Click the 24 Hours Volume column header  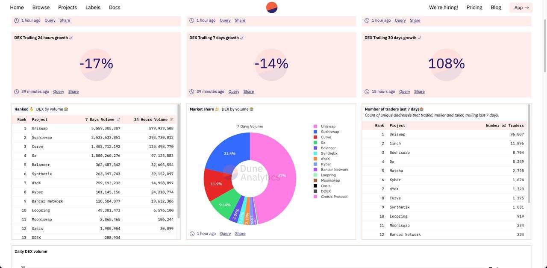[154, 120]
